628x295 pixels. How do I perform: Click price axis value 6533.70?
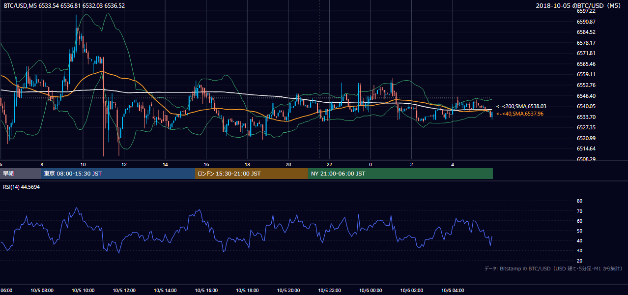(x=586, y=117)
